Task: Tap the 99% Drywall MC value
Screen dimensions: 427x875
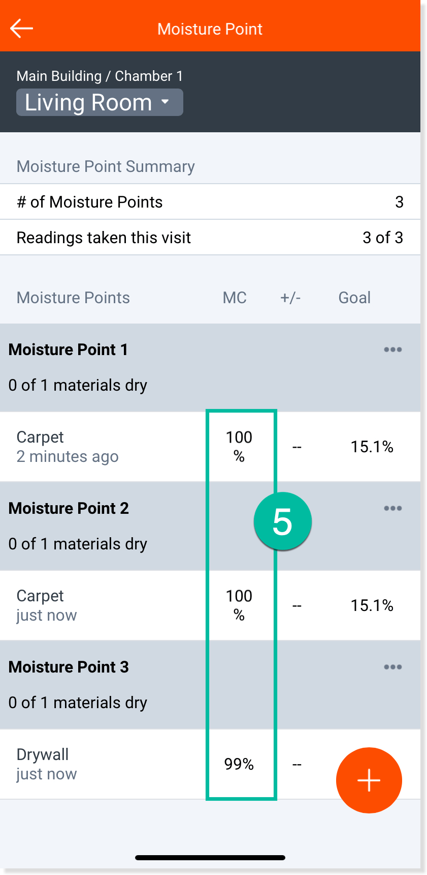Action: pos(239,764)
